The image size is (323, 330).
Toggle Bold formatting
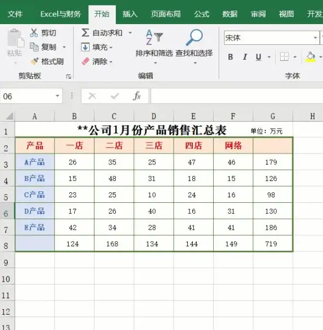[x=231, y=57]
